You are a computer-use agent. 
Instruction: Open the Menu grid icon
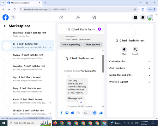[x=135, y=17]
